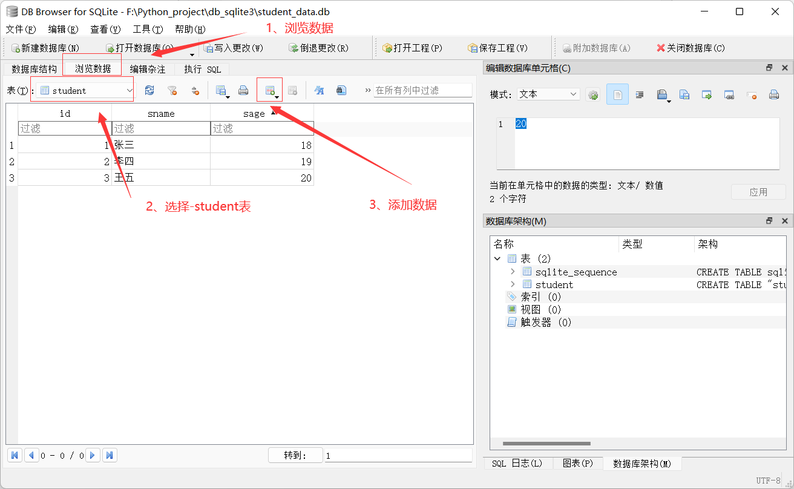Switch to the 浏览数据 tab
The height and width of the screenshot is (489, 794).
coord(93,68)
